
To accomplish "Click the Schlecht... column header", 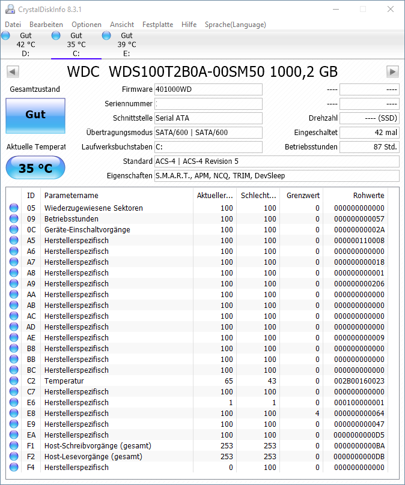I will pyautogui.click(x=258, y=196).
